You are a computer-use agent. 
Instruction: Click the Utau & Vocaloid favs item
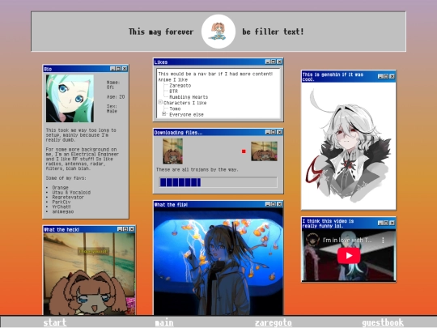(x=71, y=193)
